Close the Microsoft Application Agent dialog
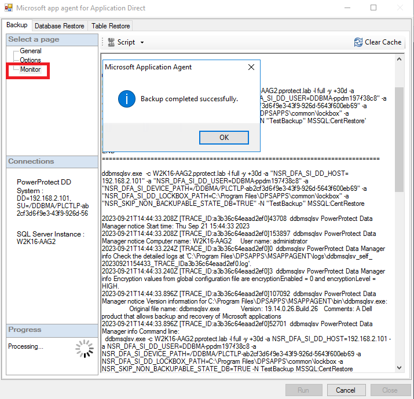Screen dimensions: 414x399 [x=251, y=67]
